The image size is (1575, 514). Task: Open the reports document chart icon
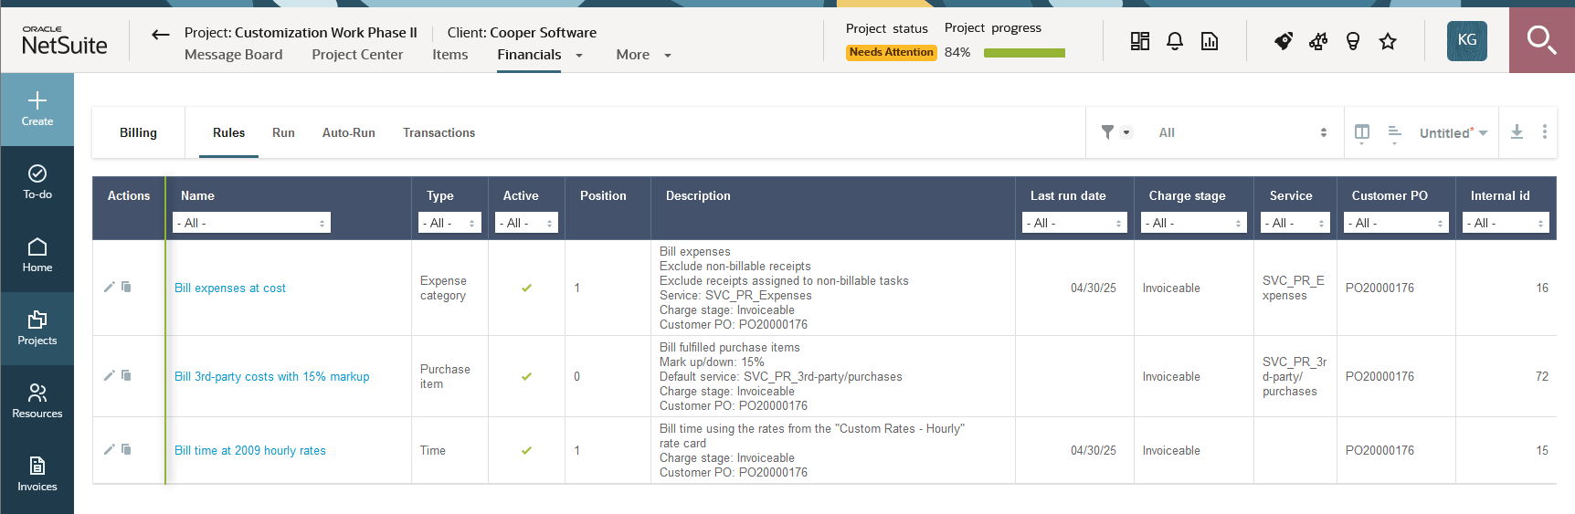point(1210,41)
